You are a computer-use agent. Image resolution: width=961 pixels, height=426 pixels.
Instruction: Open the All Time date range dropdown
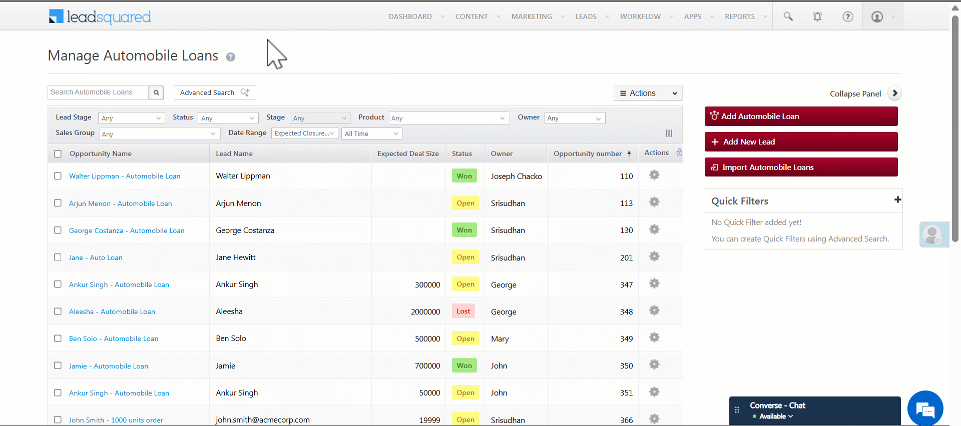(371, 133)
